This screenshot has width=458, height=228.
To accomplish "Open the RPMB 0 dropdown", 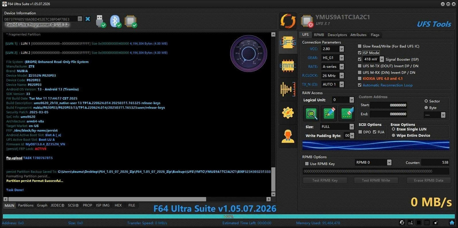I will (x=389, y=162).
